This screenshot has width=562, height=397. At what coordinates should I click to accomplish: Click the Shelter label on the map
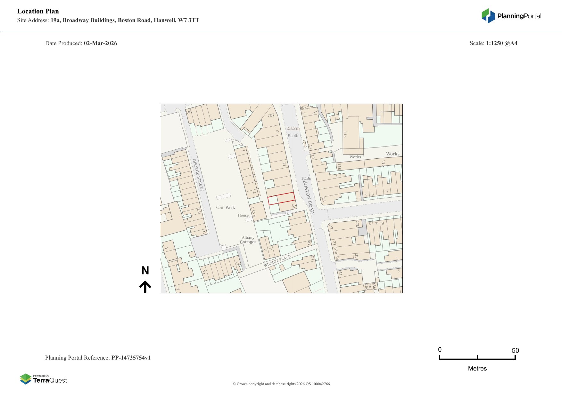tap(294, 136)
